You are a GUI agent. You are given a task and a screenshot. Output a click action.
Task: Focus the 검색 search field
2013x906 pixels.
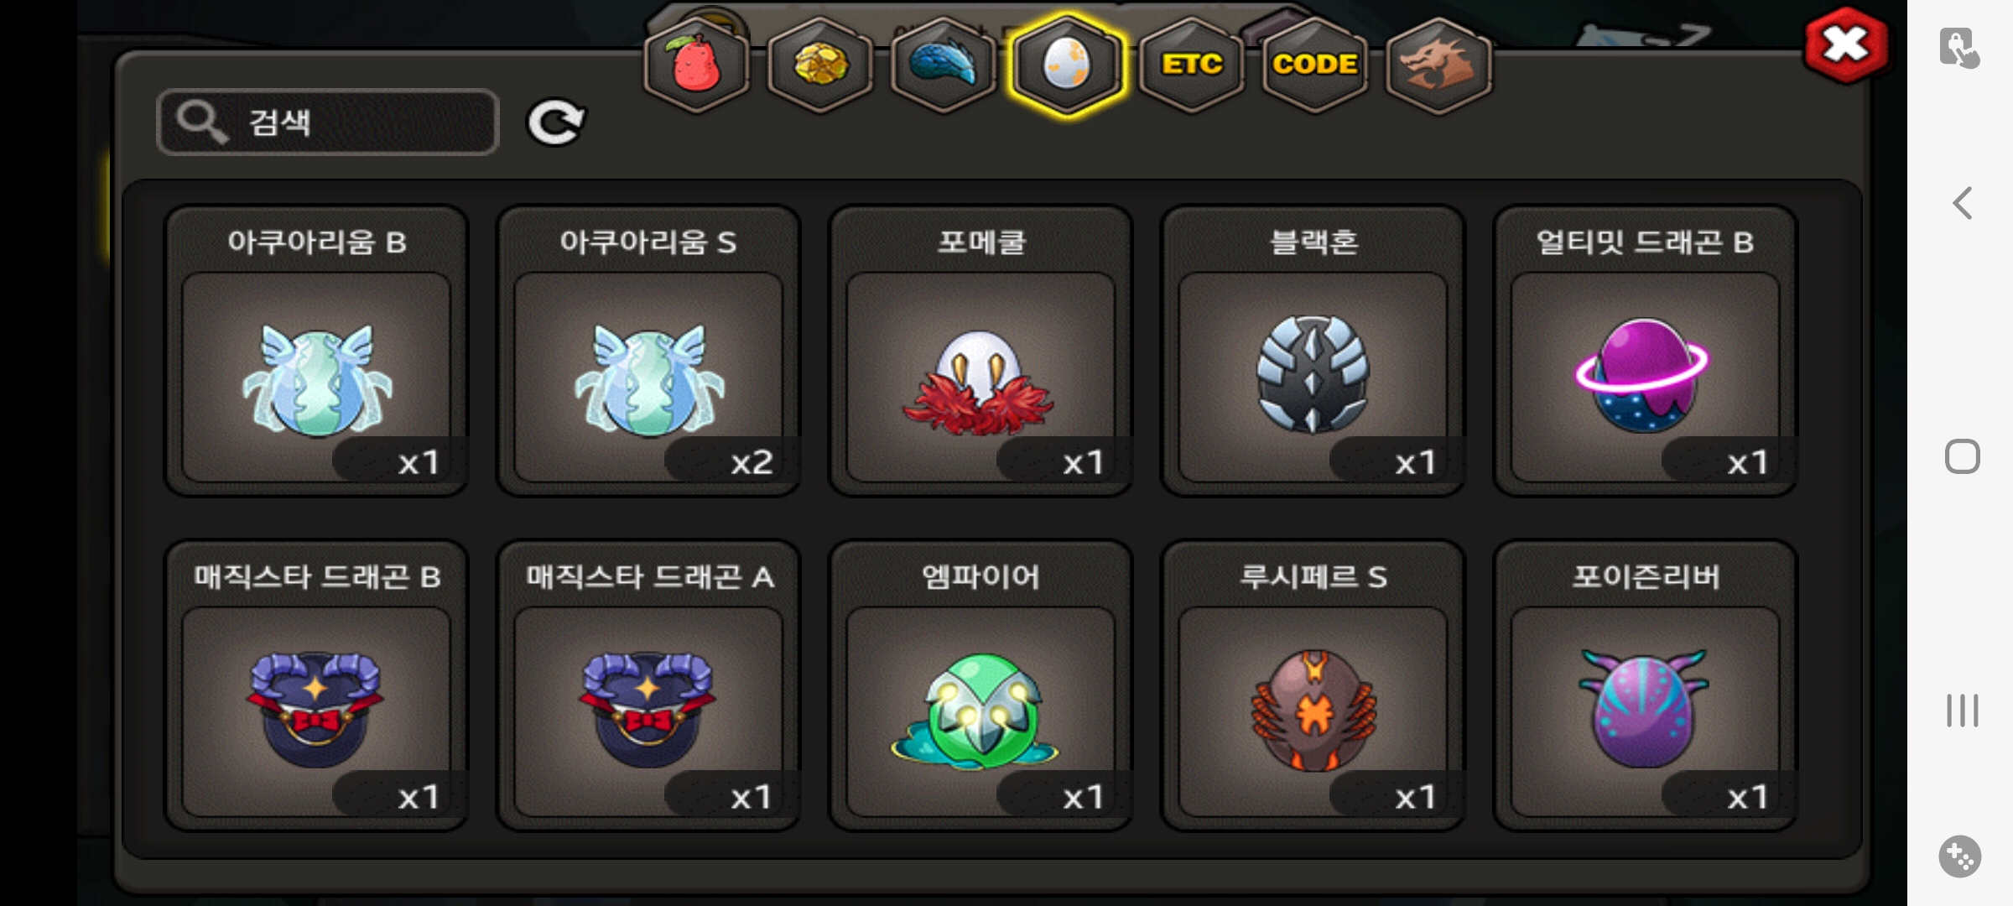[328, 122]
